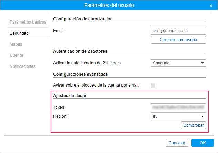This screenshot has height=153, width=218.
Task: Close the Parámetros del usuario dialog
Action: click(x=211, y=6)
